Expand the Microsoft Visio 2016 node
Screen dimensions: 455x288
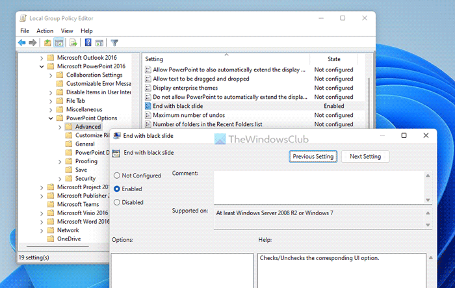(x=42, y=213)
